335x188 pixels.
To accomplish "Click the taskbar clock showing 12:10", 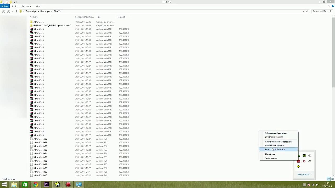I will click(327, 185).
